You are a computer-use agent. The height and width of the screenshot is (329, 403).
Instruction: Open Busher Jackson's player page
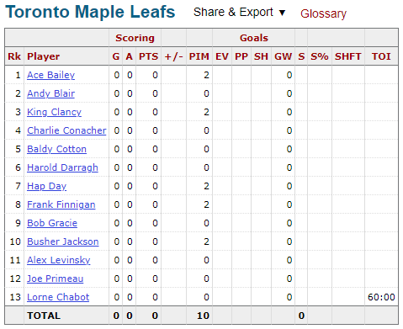point(63,241)
